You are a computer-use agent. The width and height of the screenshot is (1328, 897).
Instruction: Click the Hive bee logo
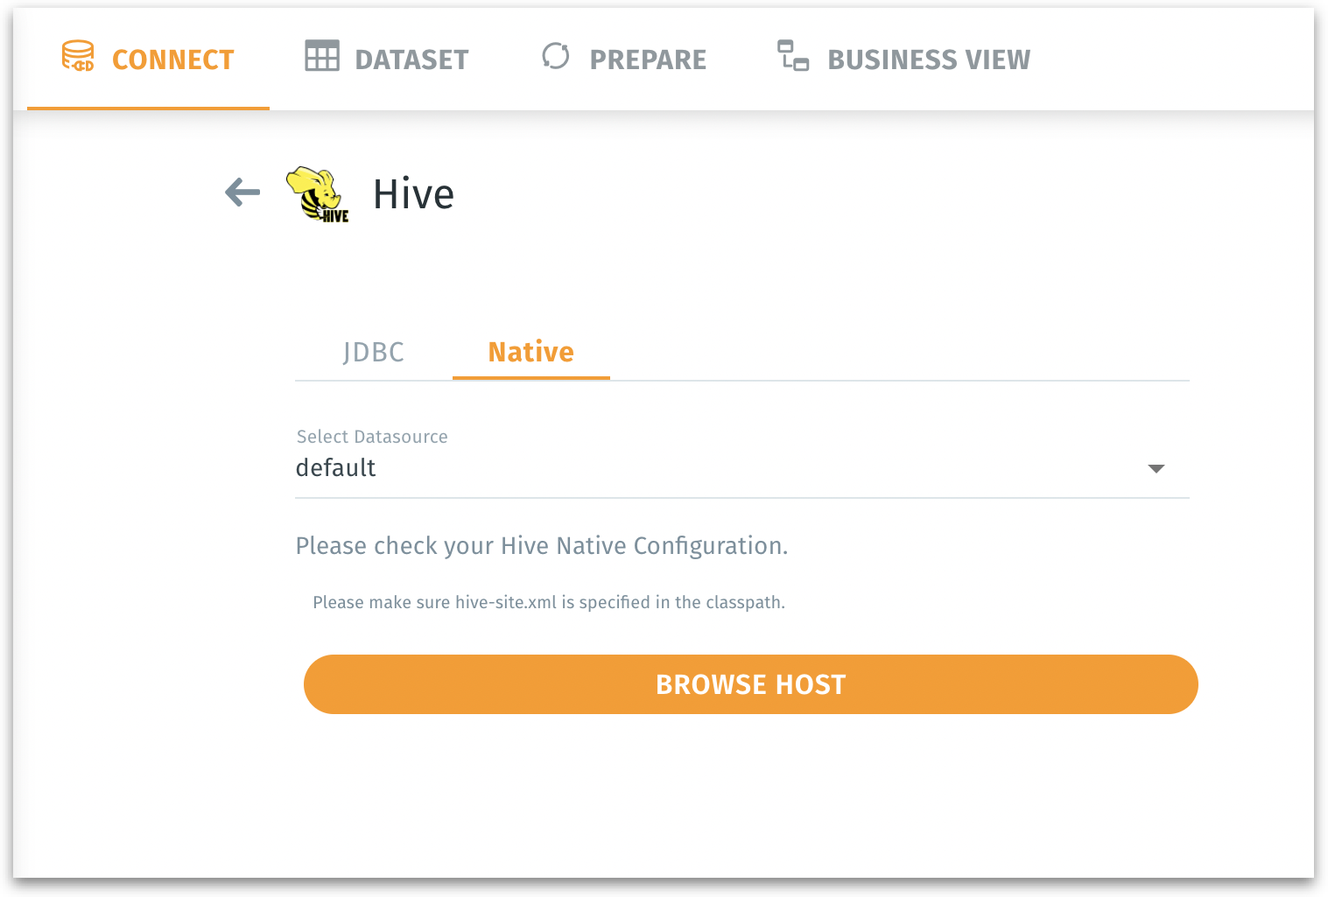coord(317,194)
